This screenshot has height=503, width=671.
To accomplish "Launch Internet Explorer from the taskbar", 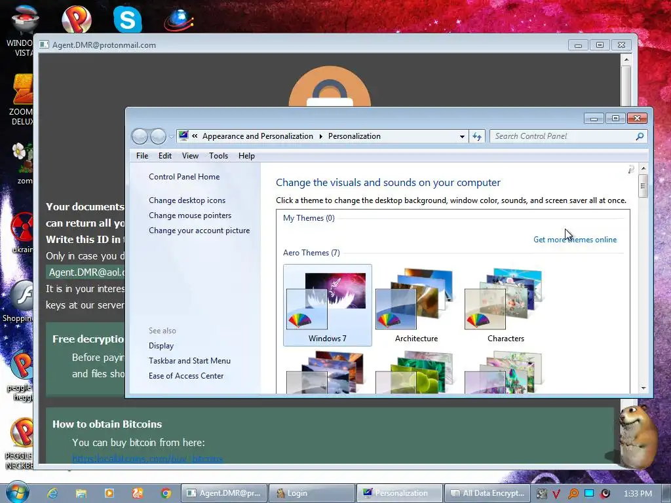I will tap(52, 493).
